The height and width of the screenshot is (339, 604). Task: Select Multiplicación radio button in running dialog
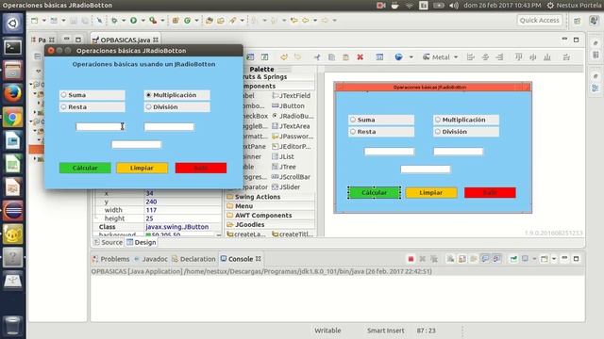[x=177, y=95]
